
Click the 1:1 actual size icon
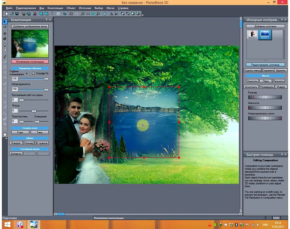88,14
